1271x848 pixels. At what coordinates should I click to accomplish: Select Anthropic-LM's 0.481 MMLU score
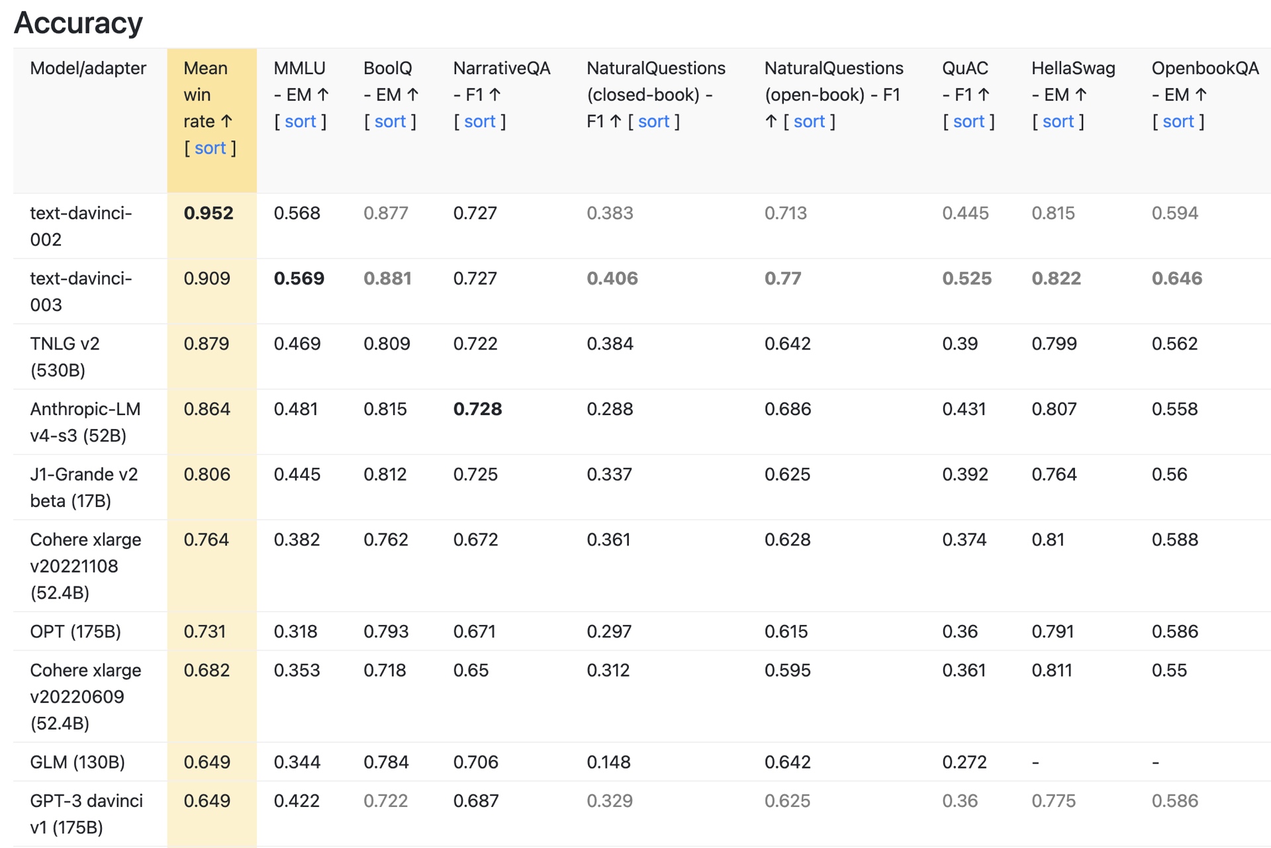296,409
